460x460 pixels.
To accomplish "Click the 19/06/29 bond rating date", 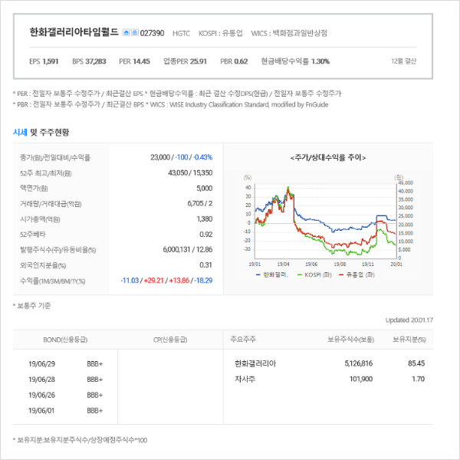I will pyautogui.click(x=41, y=363).
